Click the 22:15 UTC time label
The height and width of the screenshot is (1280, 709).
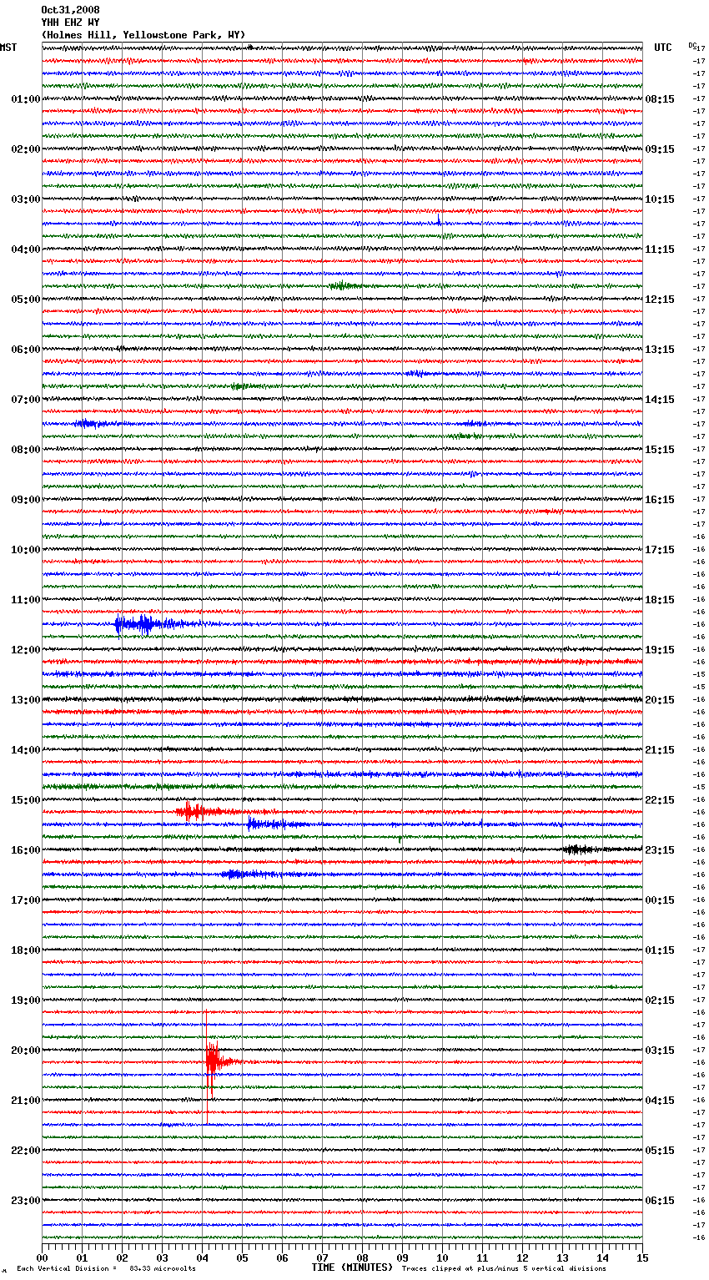(x=660, y=800)
